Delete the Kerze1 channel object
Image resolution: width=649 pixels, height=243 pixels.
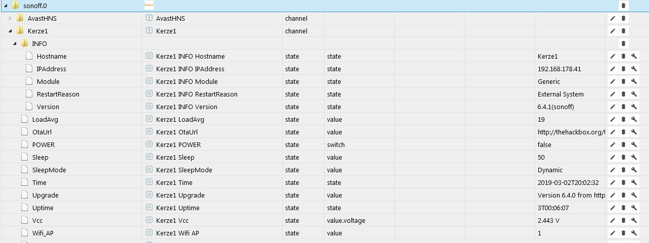pyautogui.click(x=623, y=31)
